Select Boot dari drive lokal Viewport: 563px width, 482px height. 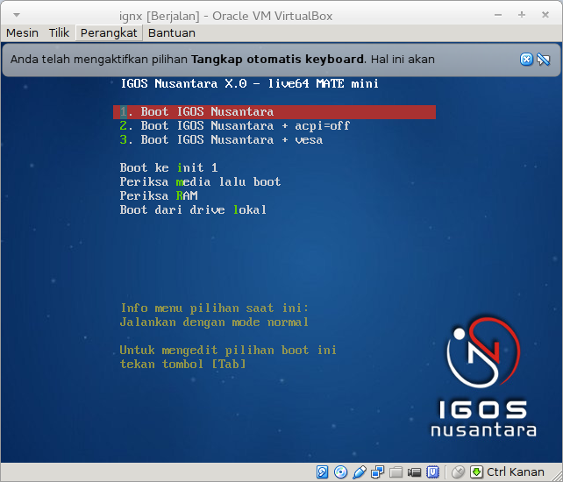coord(193,210)
